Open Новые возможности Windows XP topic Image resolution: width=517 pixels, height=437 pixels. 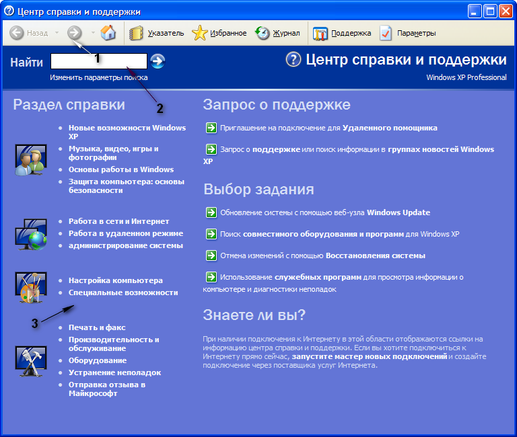(127, 132)
